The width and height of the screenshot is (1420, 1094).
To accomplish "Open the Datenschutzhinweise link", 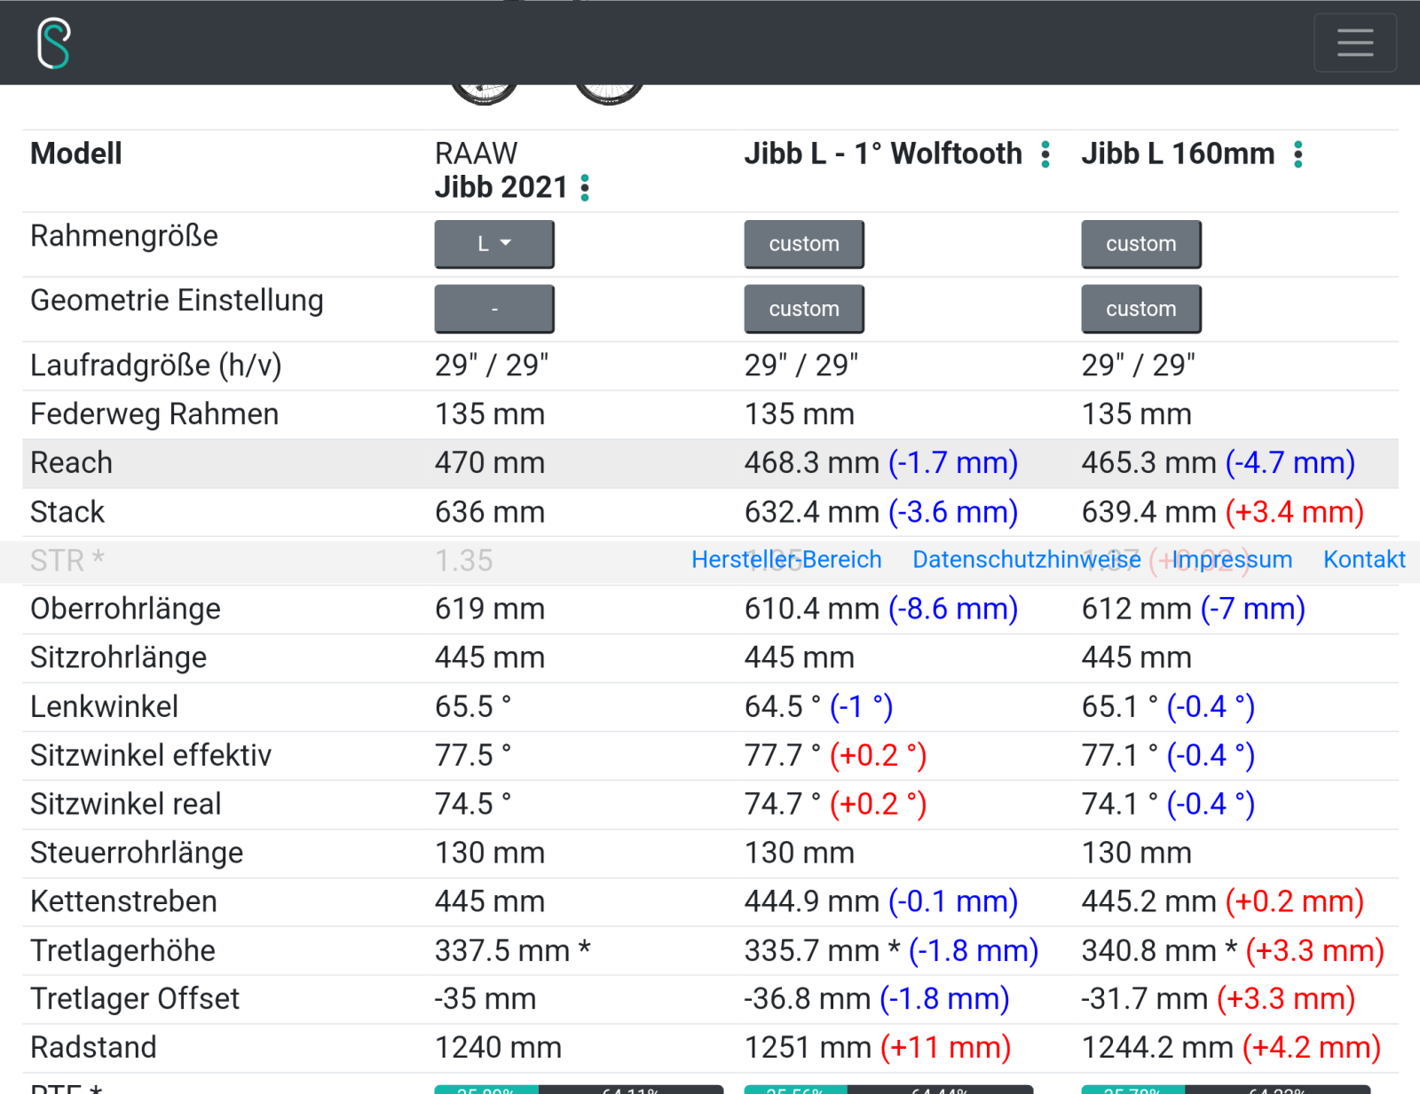I will point(1026,560).
